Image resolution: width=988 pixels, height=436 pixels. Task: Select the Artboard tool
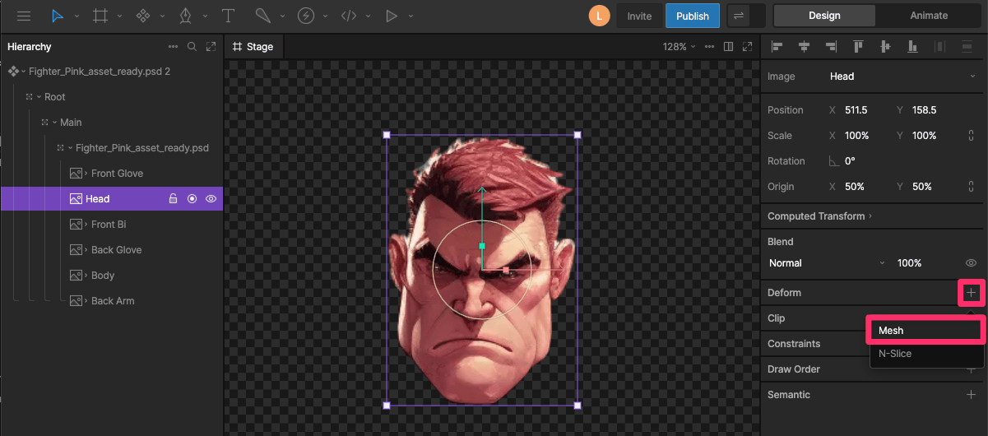pos(100,16)
